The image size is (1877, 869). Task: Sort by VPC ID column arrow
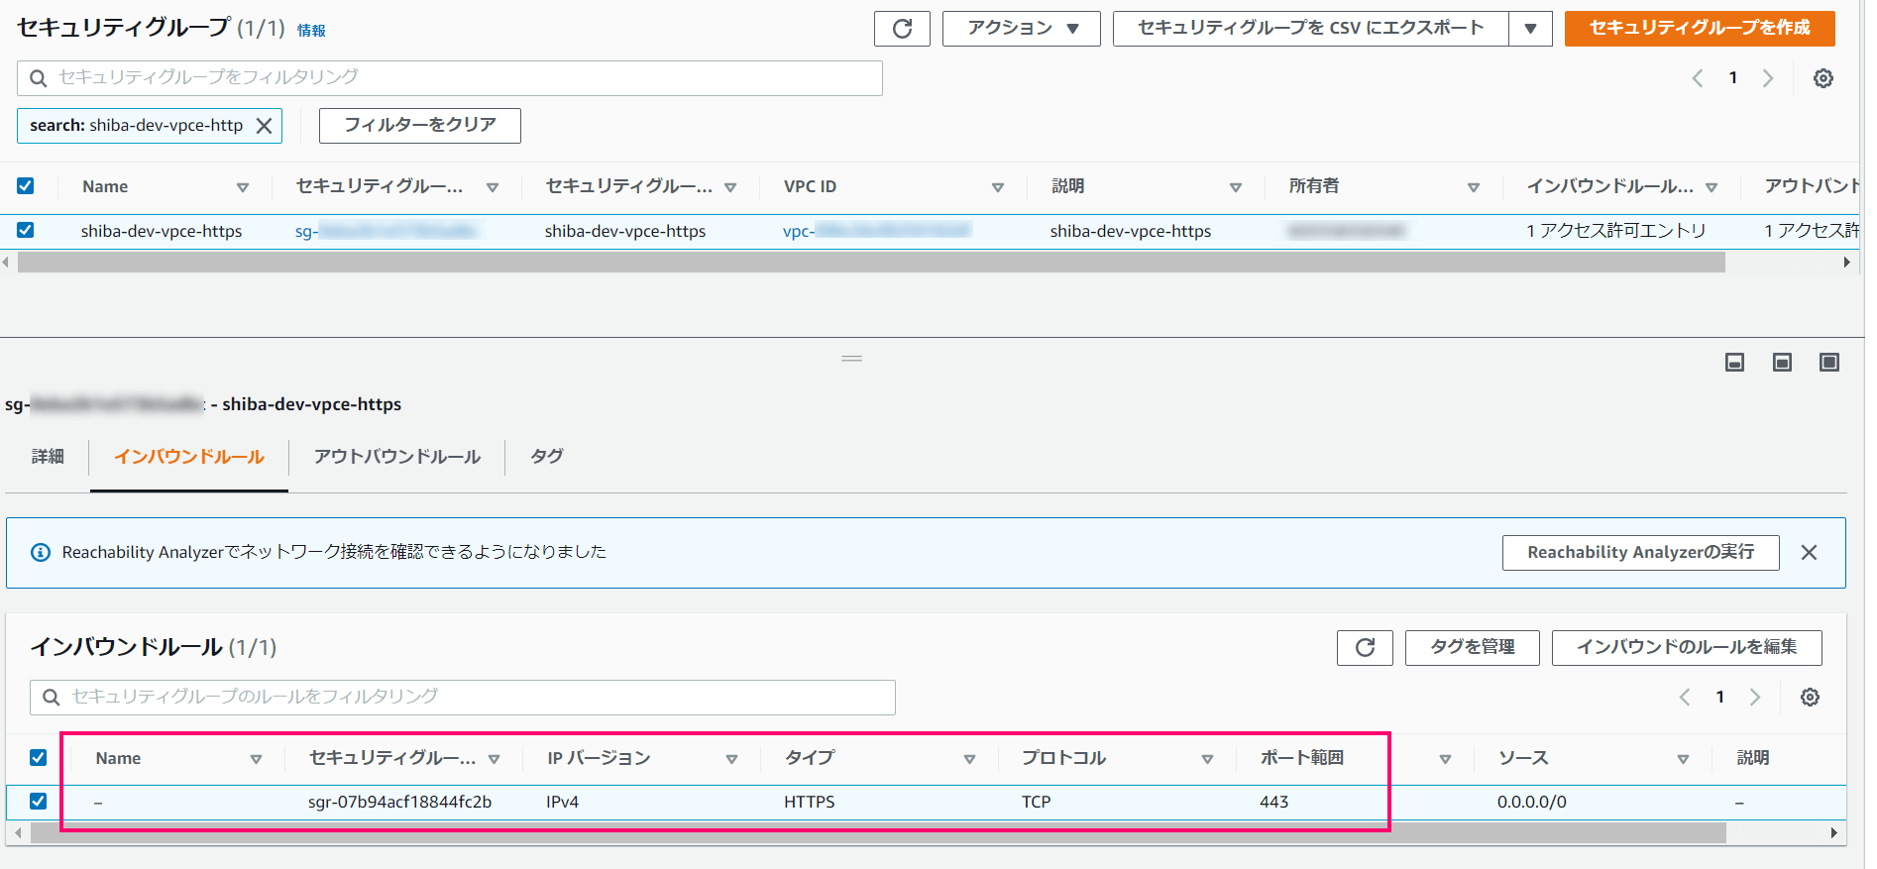click(997, 187)
